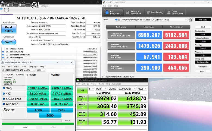The width and height of the screenshot is (212, 131).
Task: Click the Good 100 % health status box
Action: click(x=9, y=29)
